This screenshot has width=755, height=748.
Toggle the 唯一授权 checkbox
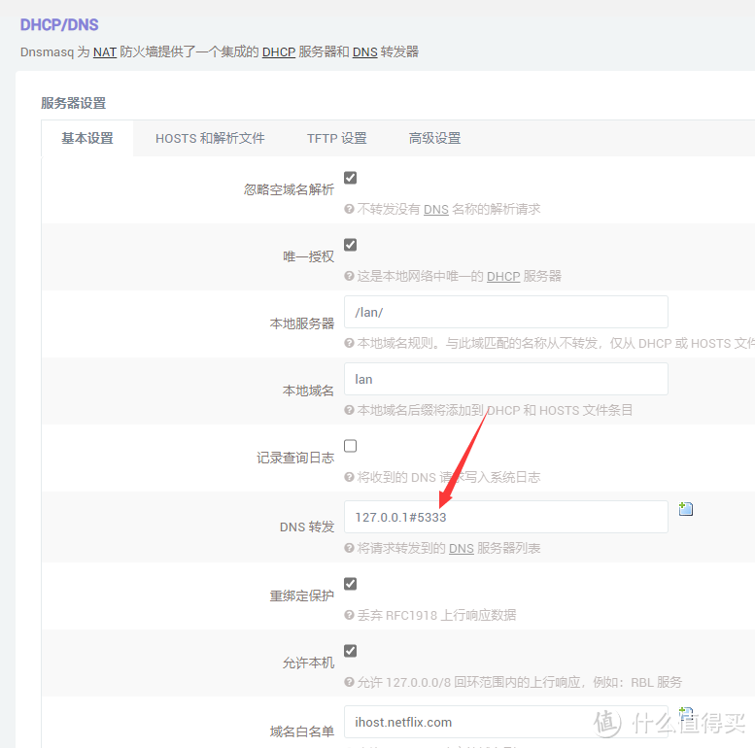[x=351, y=245]
